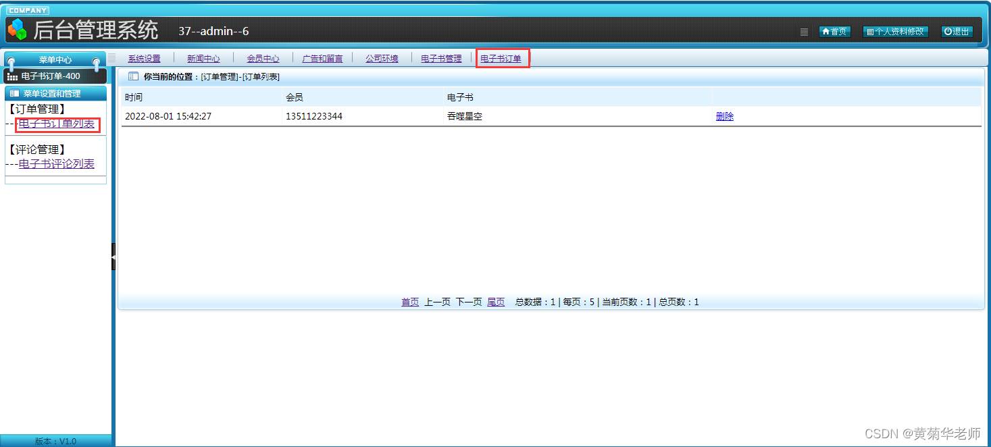Go to next page with 下一页
Screen dimensions: 991x447
pyautogui.click(x=468, y=302)
